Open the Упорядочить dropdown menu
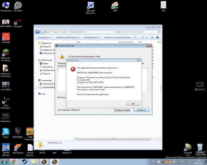 click(44, 37)
